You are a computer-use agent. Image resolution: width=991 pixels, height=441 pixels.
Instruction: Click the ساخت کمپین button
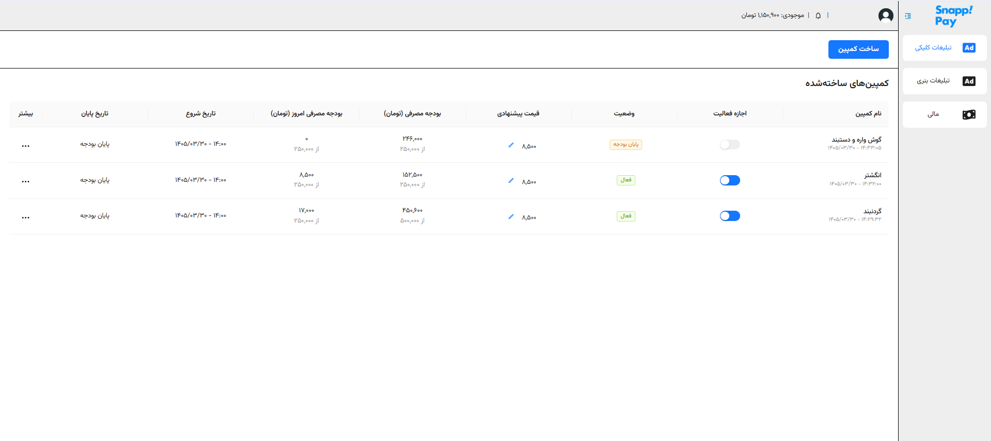click(x=858, y=49)
